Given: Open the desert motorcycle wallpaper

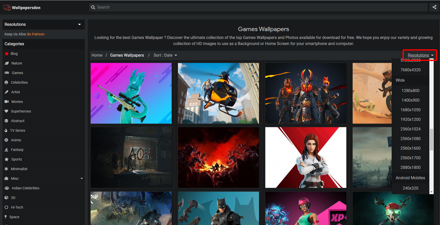Looking at the screenshot, I should pos(372,93).
